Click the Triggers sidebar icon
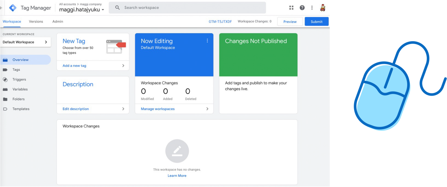The image size is (447, 187). click(x=5, y=79)
